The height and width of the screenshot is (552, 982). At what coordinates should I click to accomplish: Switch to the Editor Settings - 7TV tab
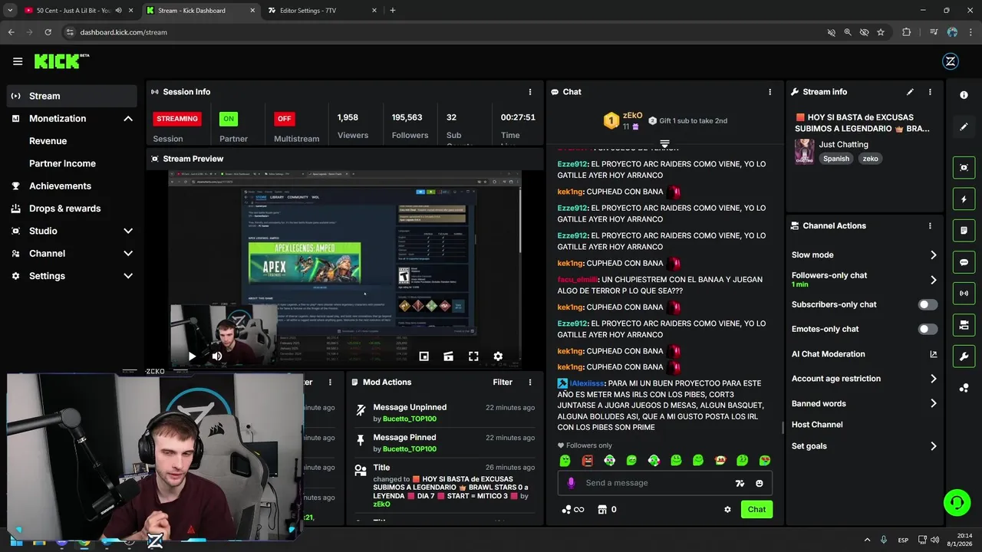[x=322, y=11]
